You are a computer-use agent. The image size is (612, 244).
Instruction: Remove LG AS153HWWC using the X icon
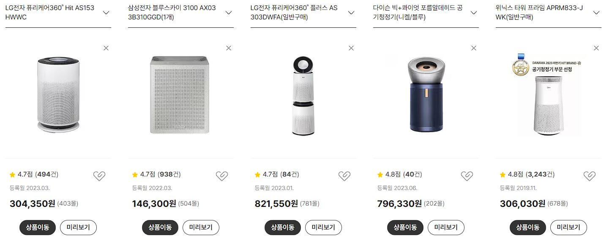[x=106, y=48]
